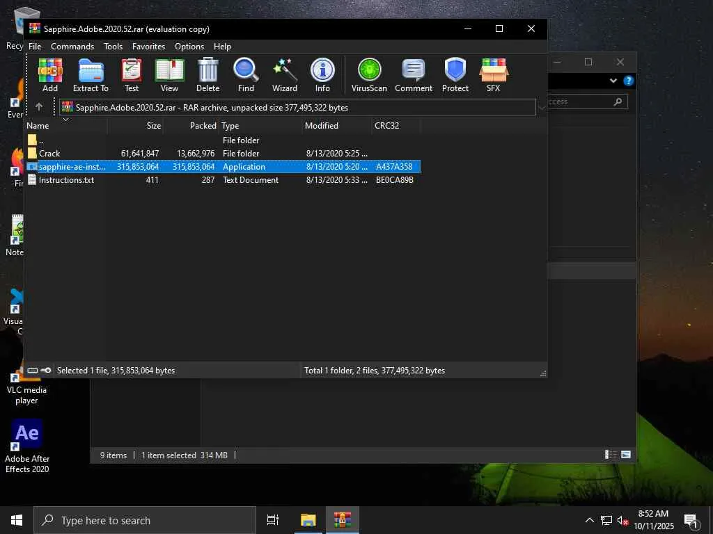Click the Add toolbar icon in WinRAR
The height and width of the screenshot is (534, 713).
(x=50, y=75)
